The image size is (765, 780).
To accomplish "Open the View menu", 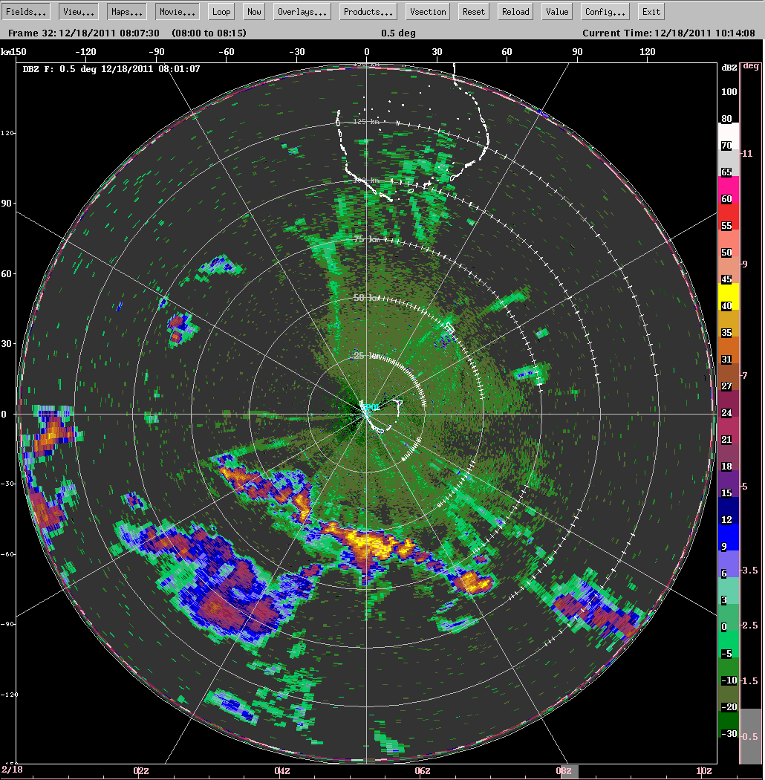I will [x=78, y=11].
